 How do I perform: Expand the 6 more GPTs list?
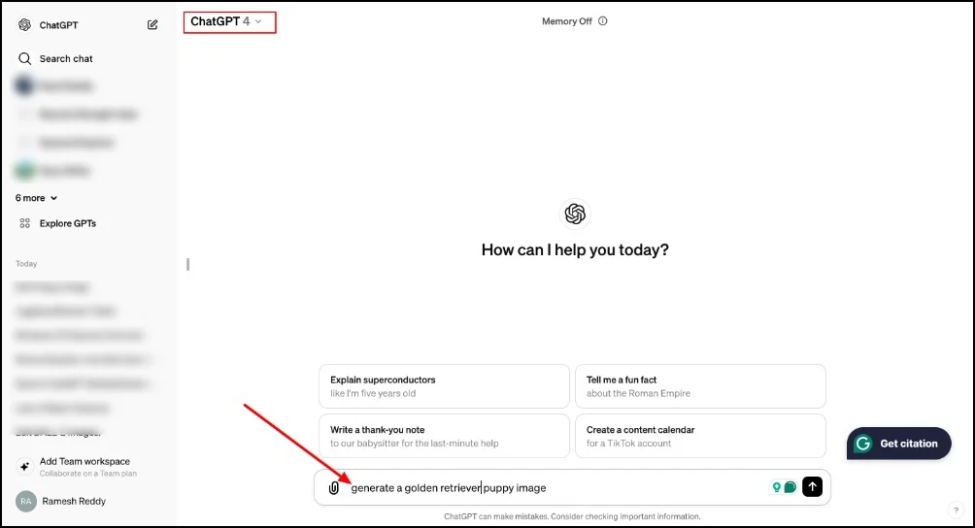click(36, 198)
